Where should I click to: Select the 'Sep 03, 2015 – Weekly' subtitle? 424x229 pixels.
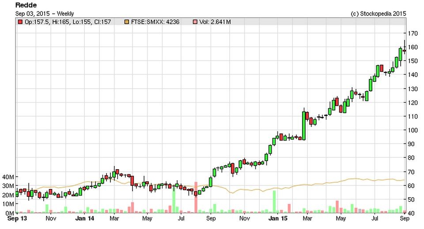click(44, 14)
